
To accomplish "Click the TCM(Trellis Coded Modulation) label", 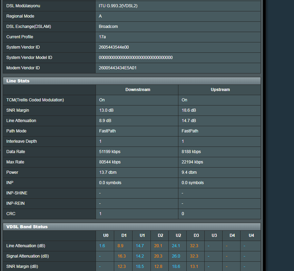I will click(35, 100).
